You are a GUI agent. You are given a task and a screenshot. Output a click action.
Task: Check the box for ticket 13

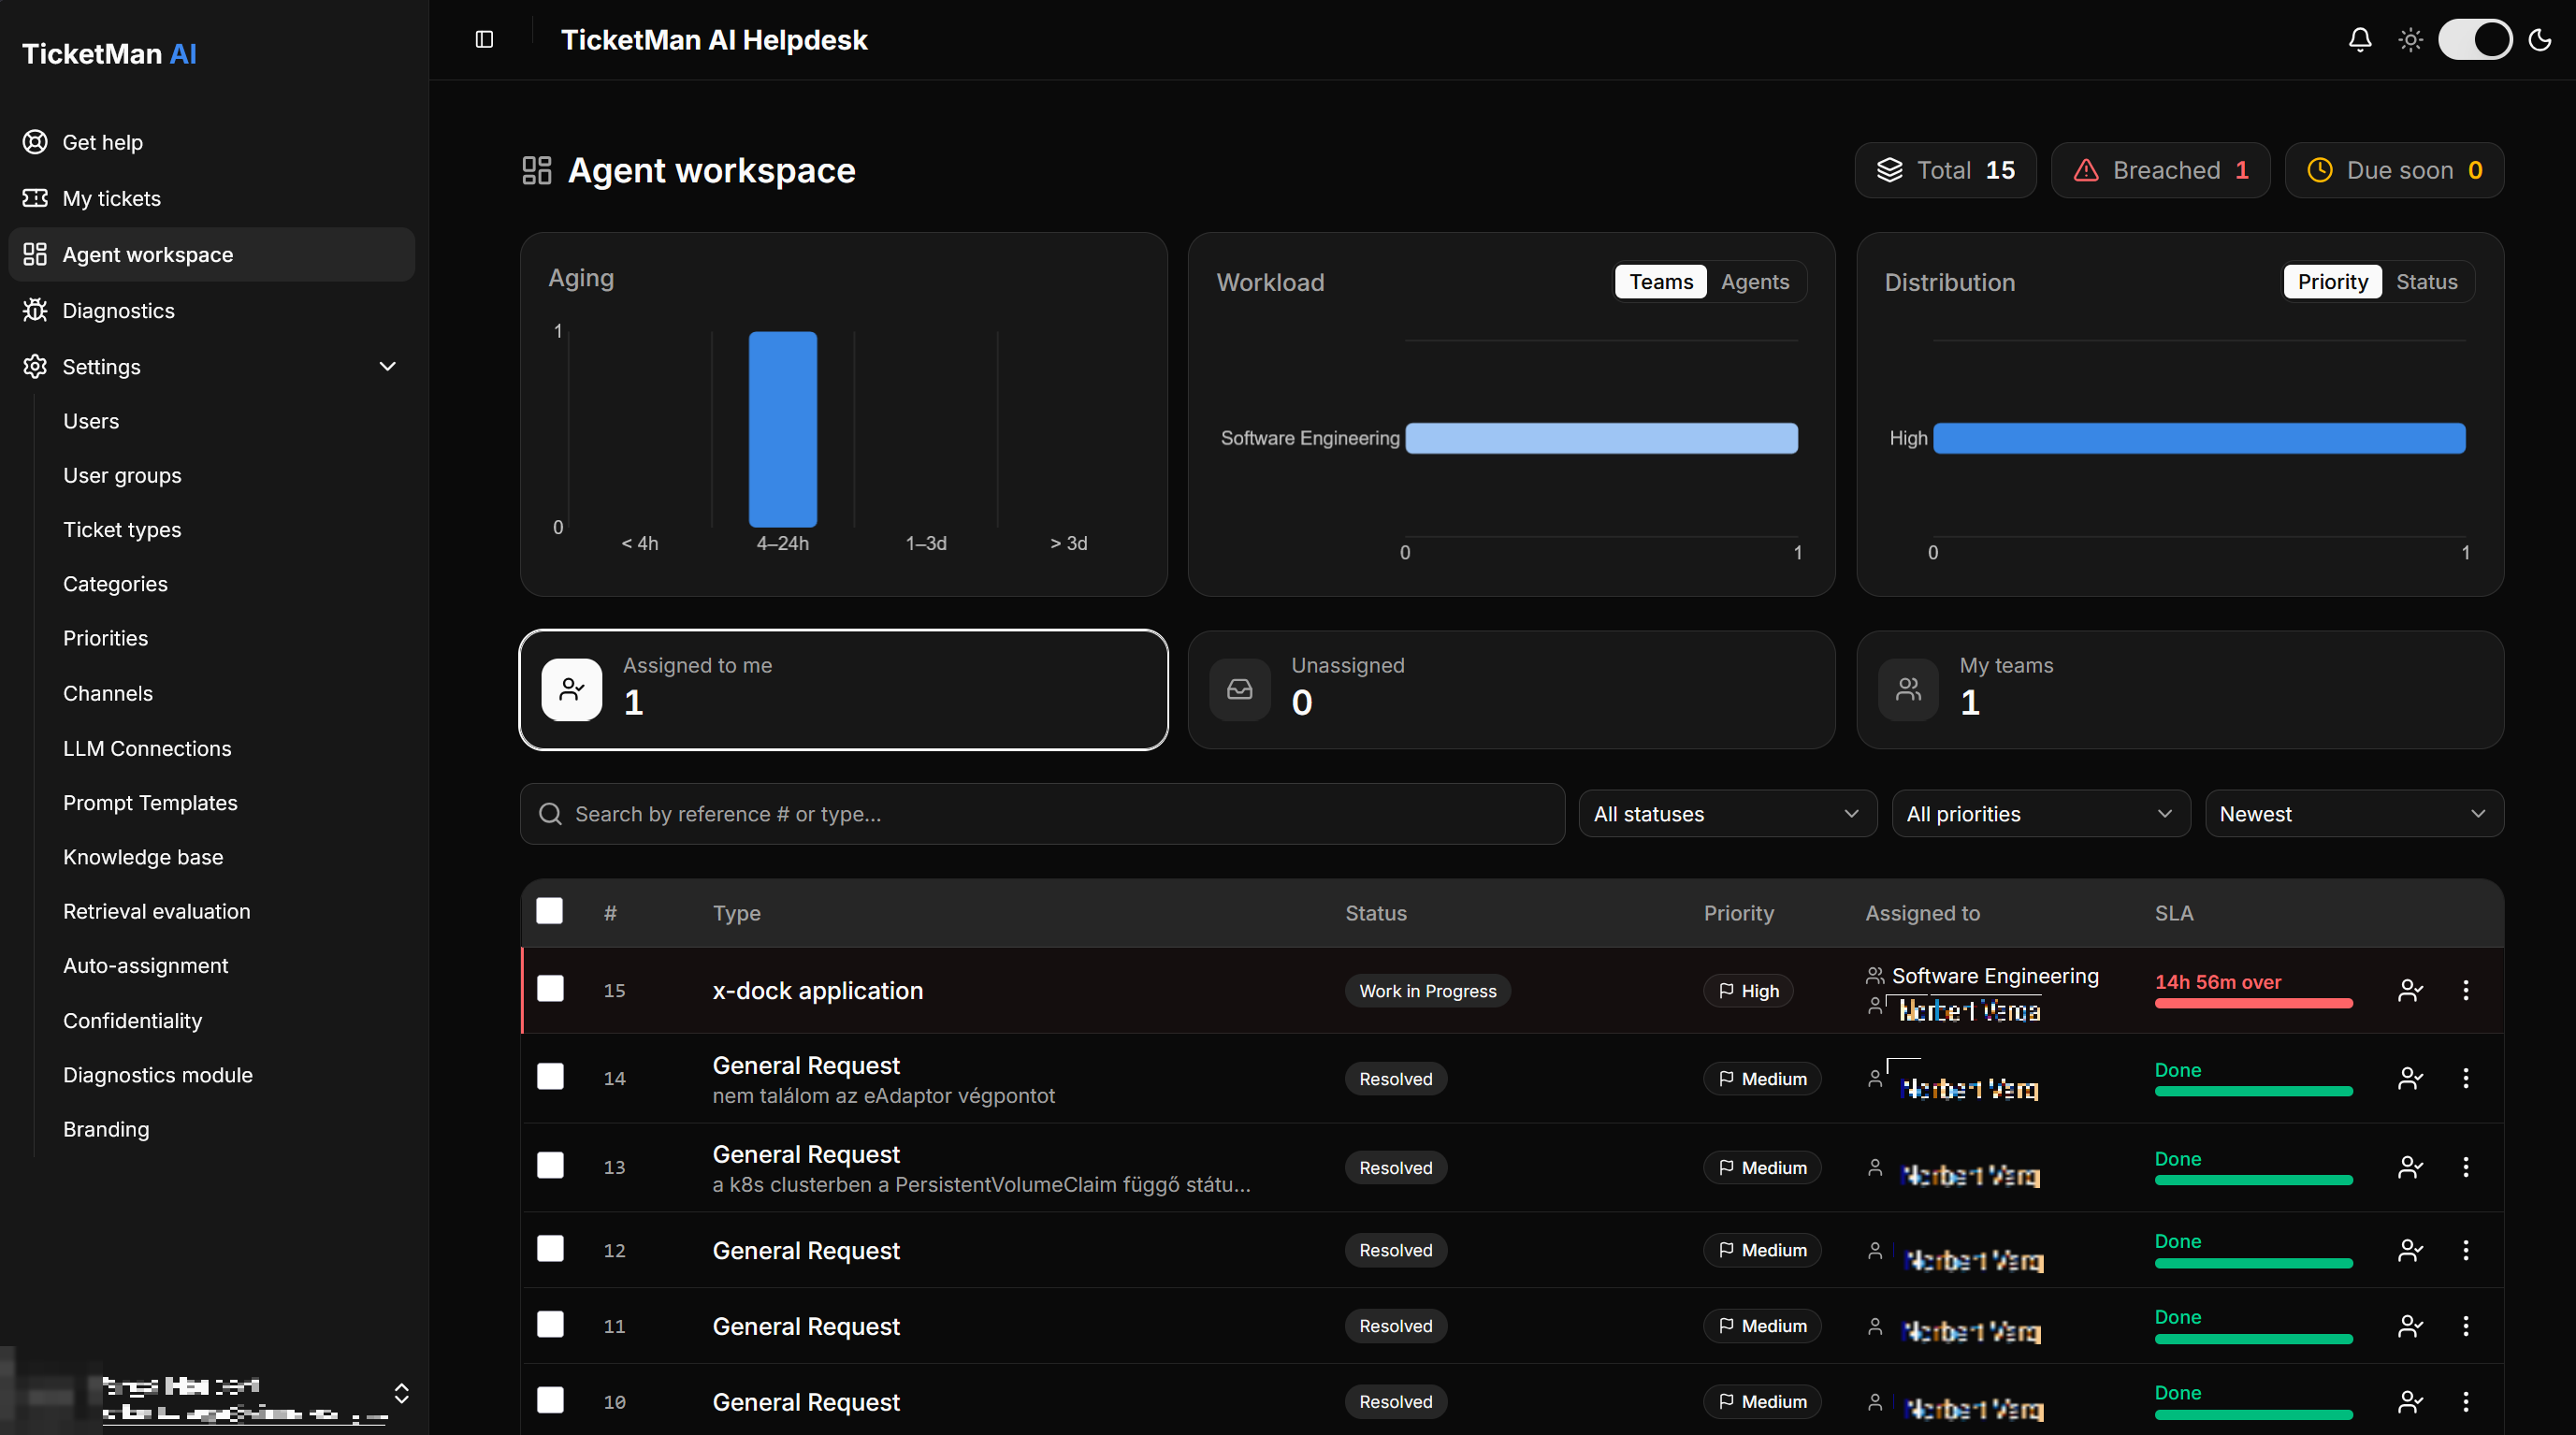550,1166
